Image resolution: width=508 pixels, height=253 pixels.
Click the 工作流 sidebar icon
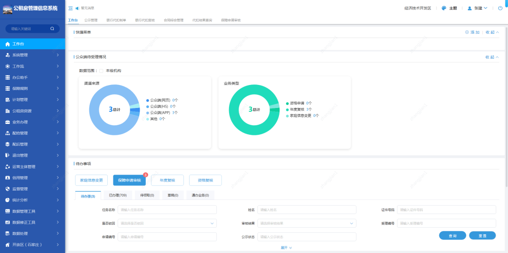8,66
